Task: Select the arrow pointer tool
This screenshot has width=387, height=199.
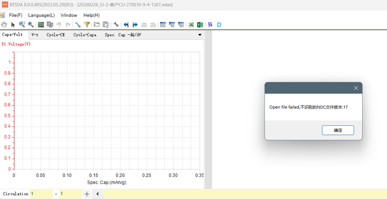Action: (x=13, y=24)
